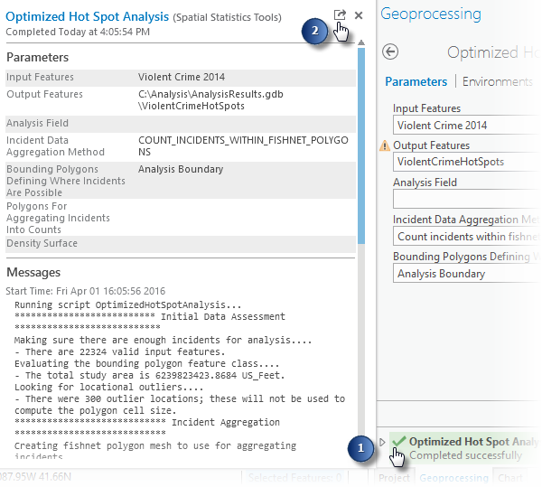The width and height of the screenshot is (542, 487).
Task: Go back using the Geoprocessing back arrow
Action: [390, 52]
